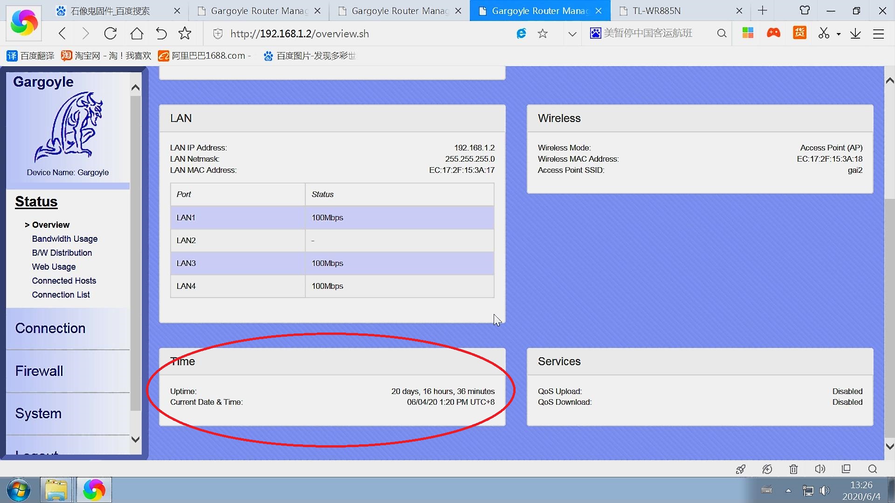The image size is (895, 503).
Task: Click the scissors screenshot tool icon
Action: click(x=824, y=34)
